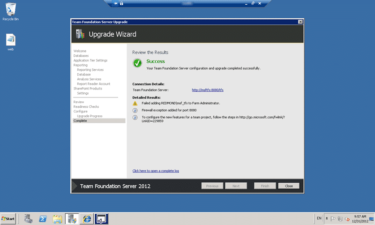Click info icon beside Firewall exception message
The height and width of the screenshot is (225, 375).
(135, 110)
